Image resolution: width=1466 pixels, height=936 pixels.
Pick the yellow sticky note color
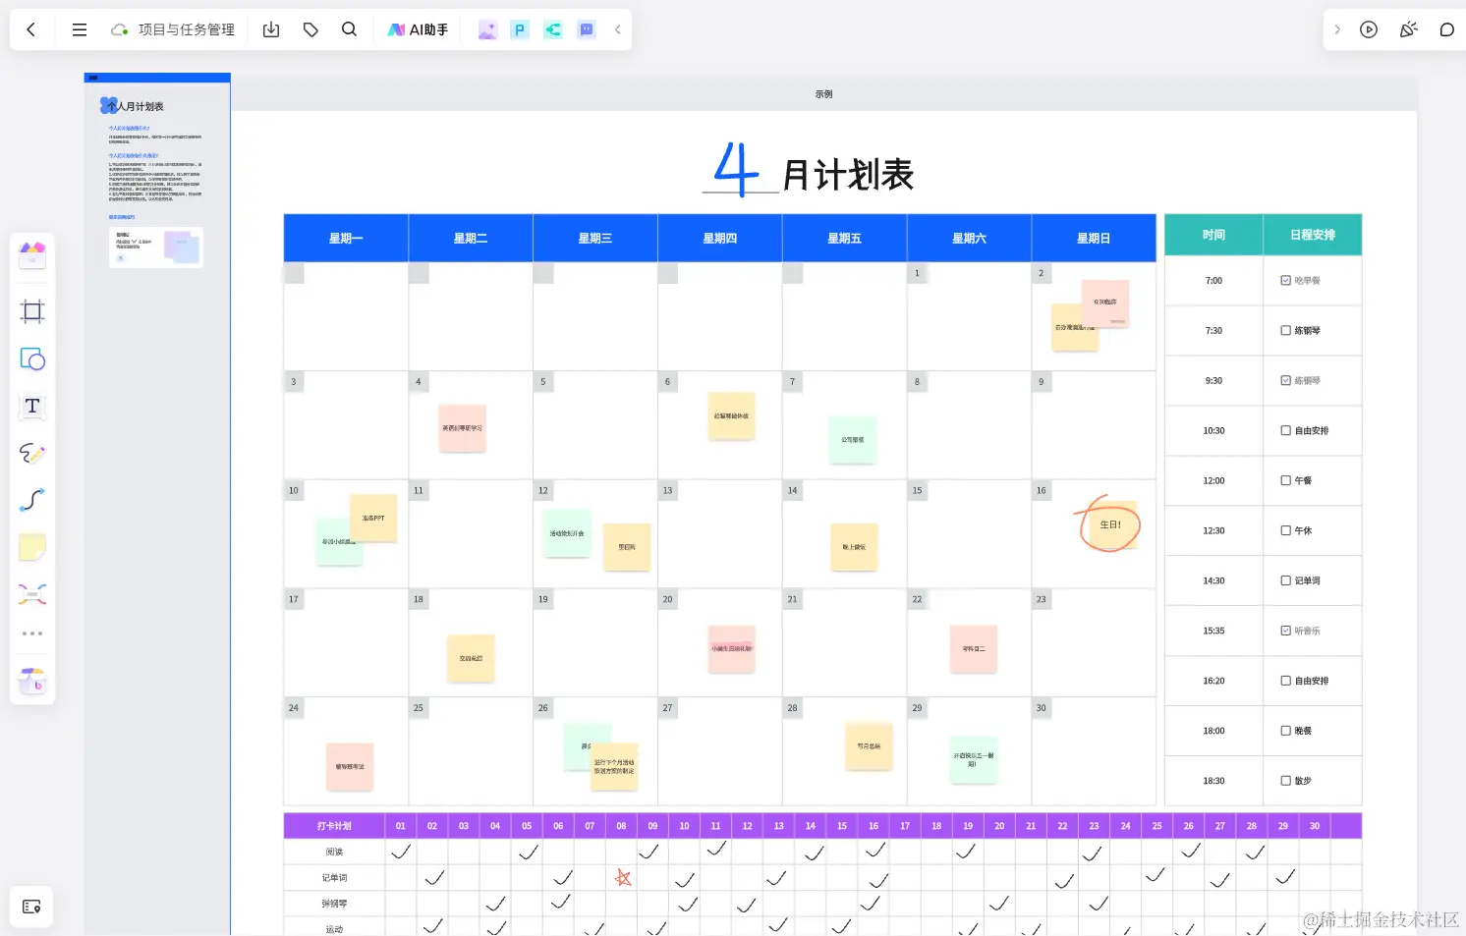(x=32, y=547)
